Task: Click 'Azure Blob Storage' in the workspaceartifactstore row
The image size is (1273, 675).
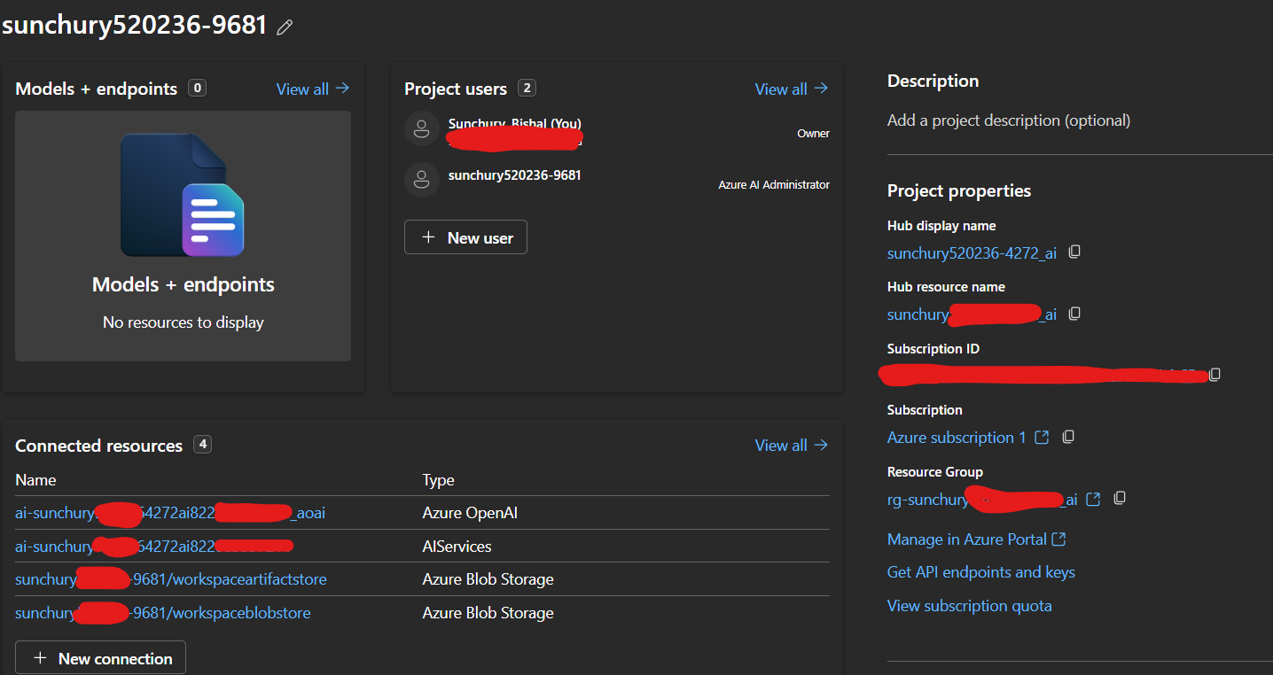Action: coord(488,579)
